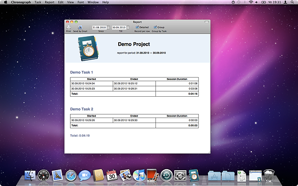Open Dashboard from the Dock
Viewport: 298px width, 186px height.
[44, 176]
